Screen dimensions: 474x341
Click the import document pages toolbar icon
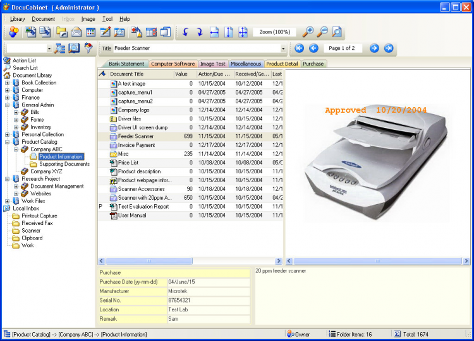pyautogui.click(x=45, y=32)
